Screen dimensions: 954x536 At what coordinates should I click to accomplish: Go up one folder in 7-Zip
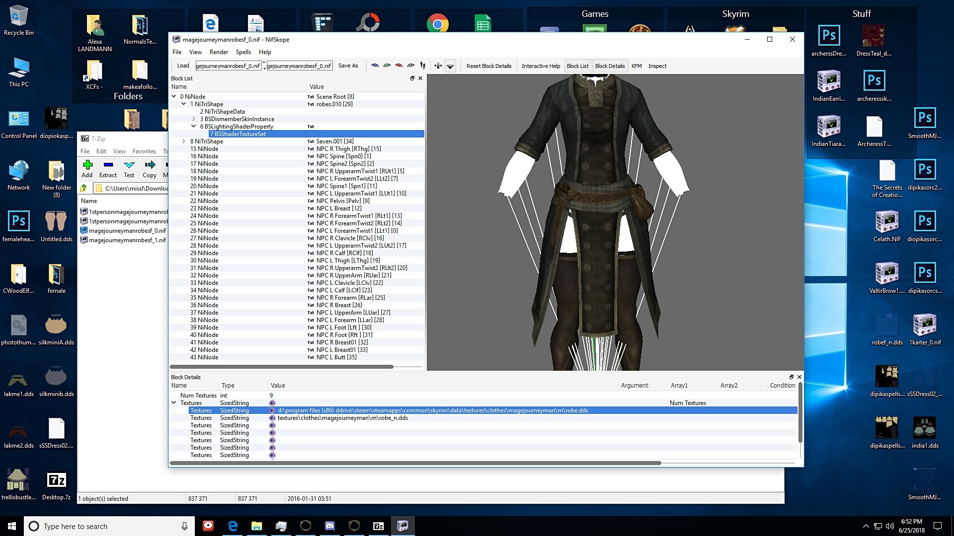tap(83, 188)
